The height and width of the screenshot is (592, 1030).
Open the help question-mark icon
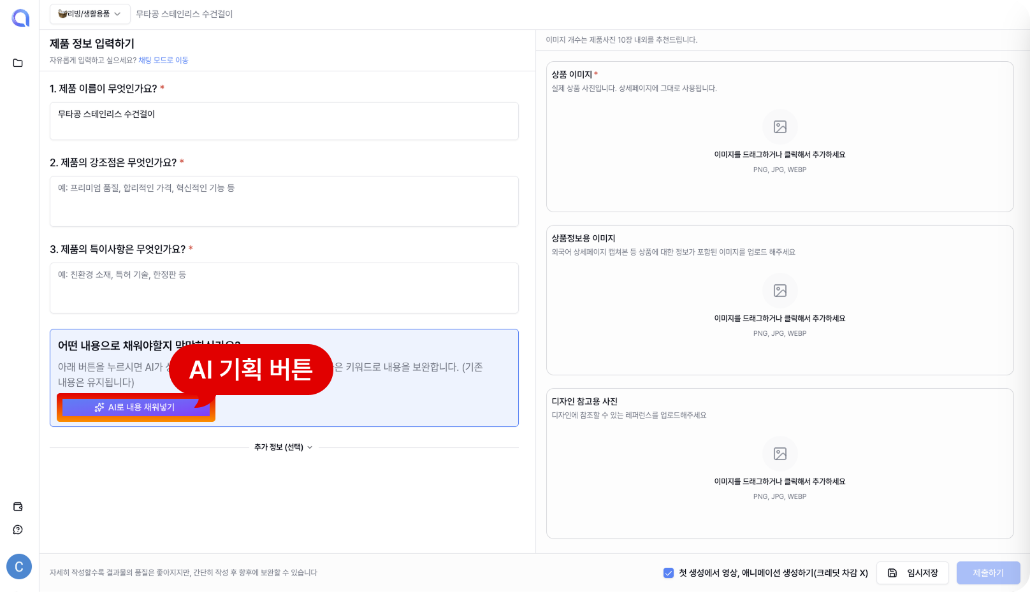18,530
